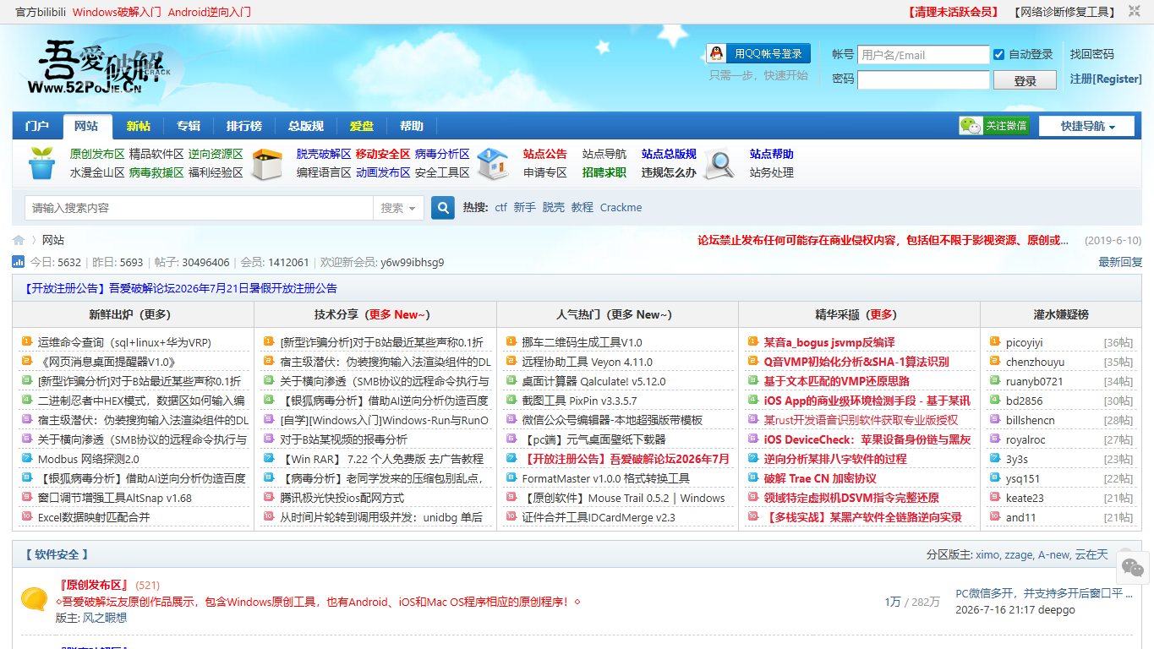Click the yellow chat bubble forum icon
This screenshot has width=1154, height=649.
(35, 599)
